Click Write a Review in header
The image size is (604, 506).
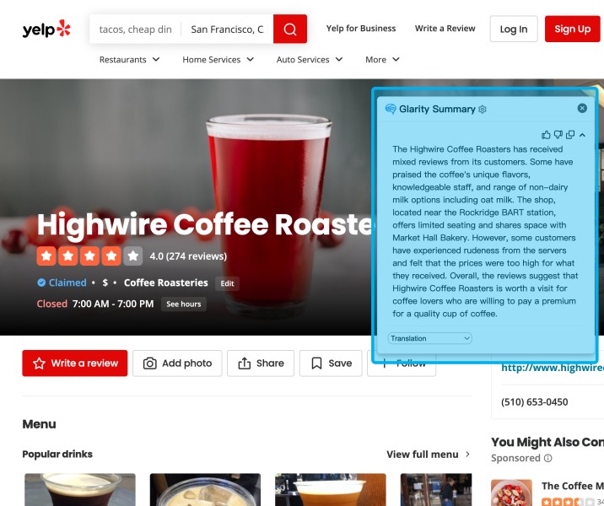point(445,29)
